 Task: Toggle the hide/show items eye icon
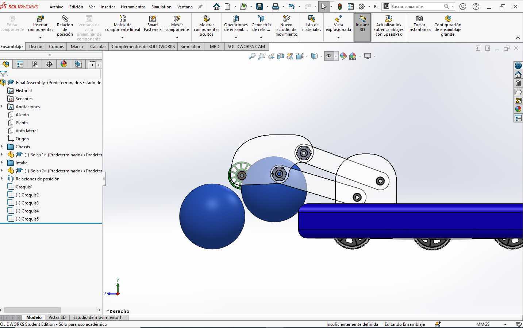click(329, 56)
